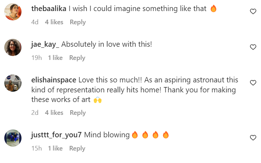261x163 pixels.
Task: Click the 15h timestamp on the last comment
Action: [x=37, y=148]
